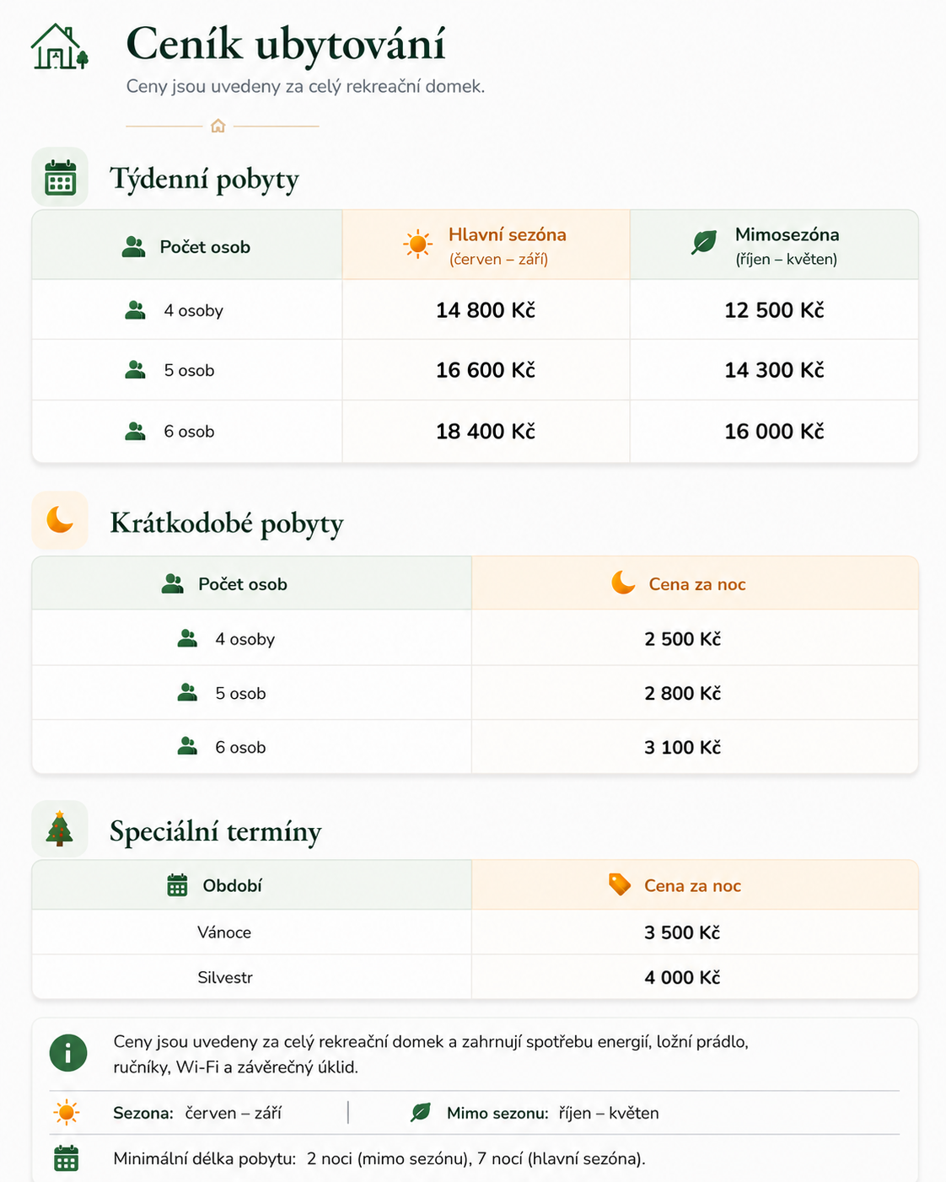Click the moon icon in Cena za noc header
The image size is (946, 1182).
(623, 583)
